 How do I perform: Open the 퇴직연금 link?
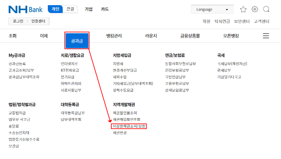(x=222, y=22)
